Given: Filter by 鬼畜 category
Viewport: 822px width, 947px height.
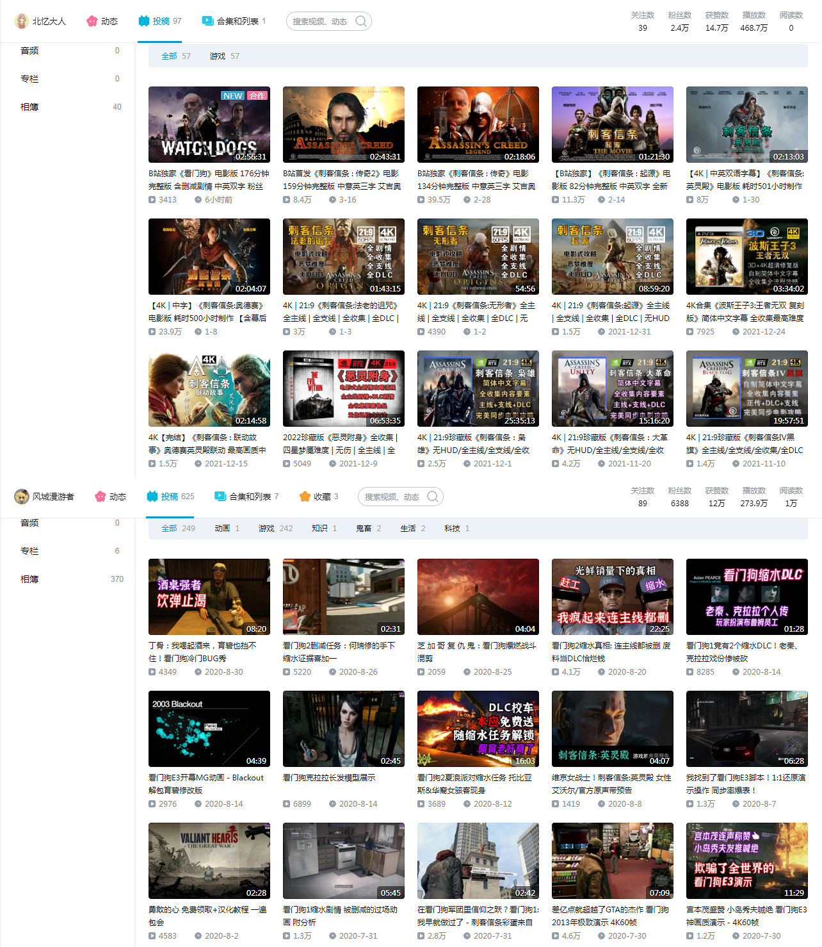Looking at the screenshot, I should pos(368,529).
